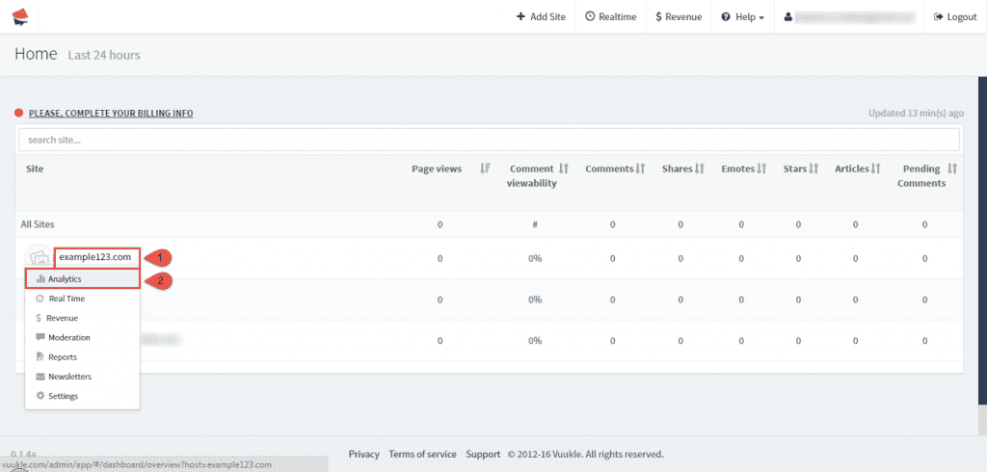Sort by Comment viewability column
This screenshot has height=472, width=987.
(564, 169)
